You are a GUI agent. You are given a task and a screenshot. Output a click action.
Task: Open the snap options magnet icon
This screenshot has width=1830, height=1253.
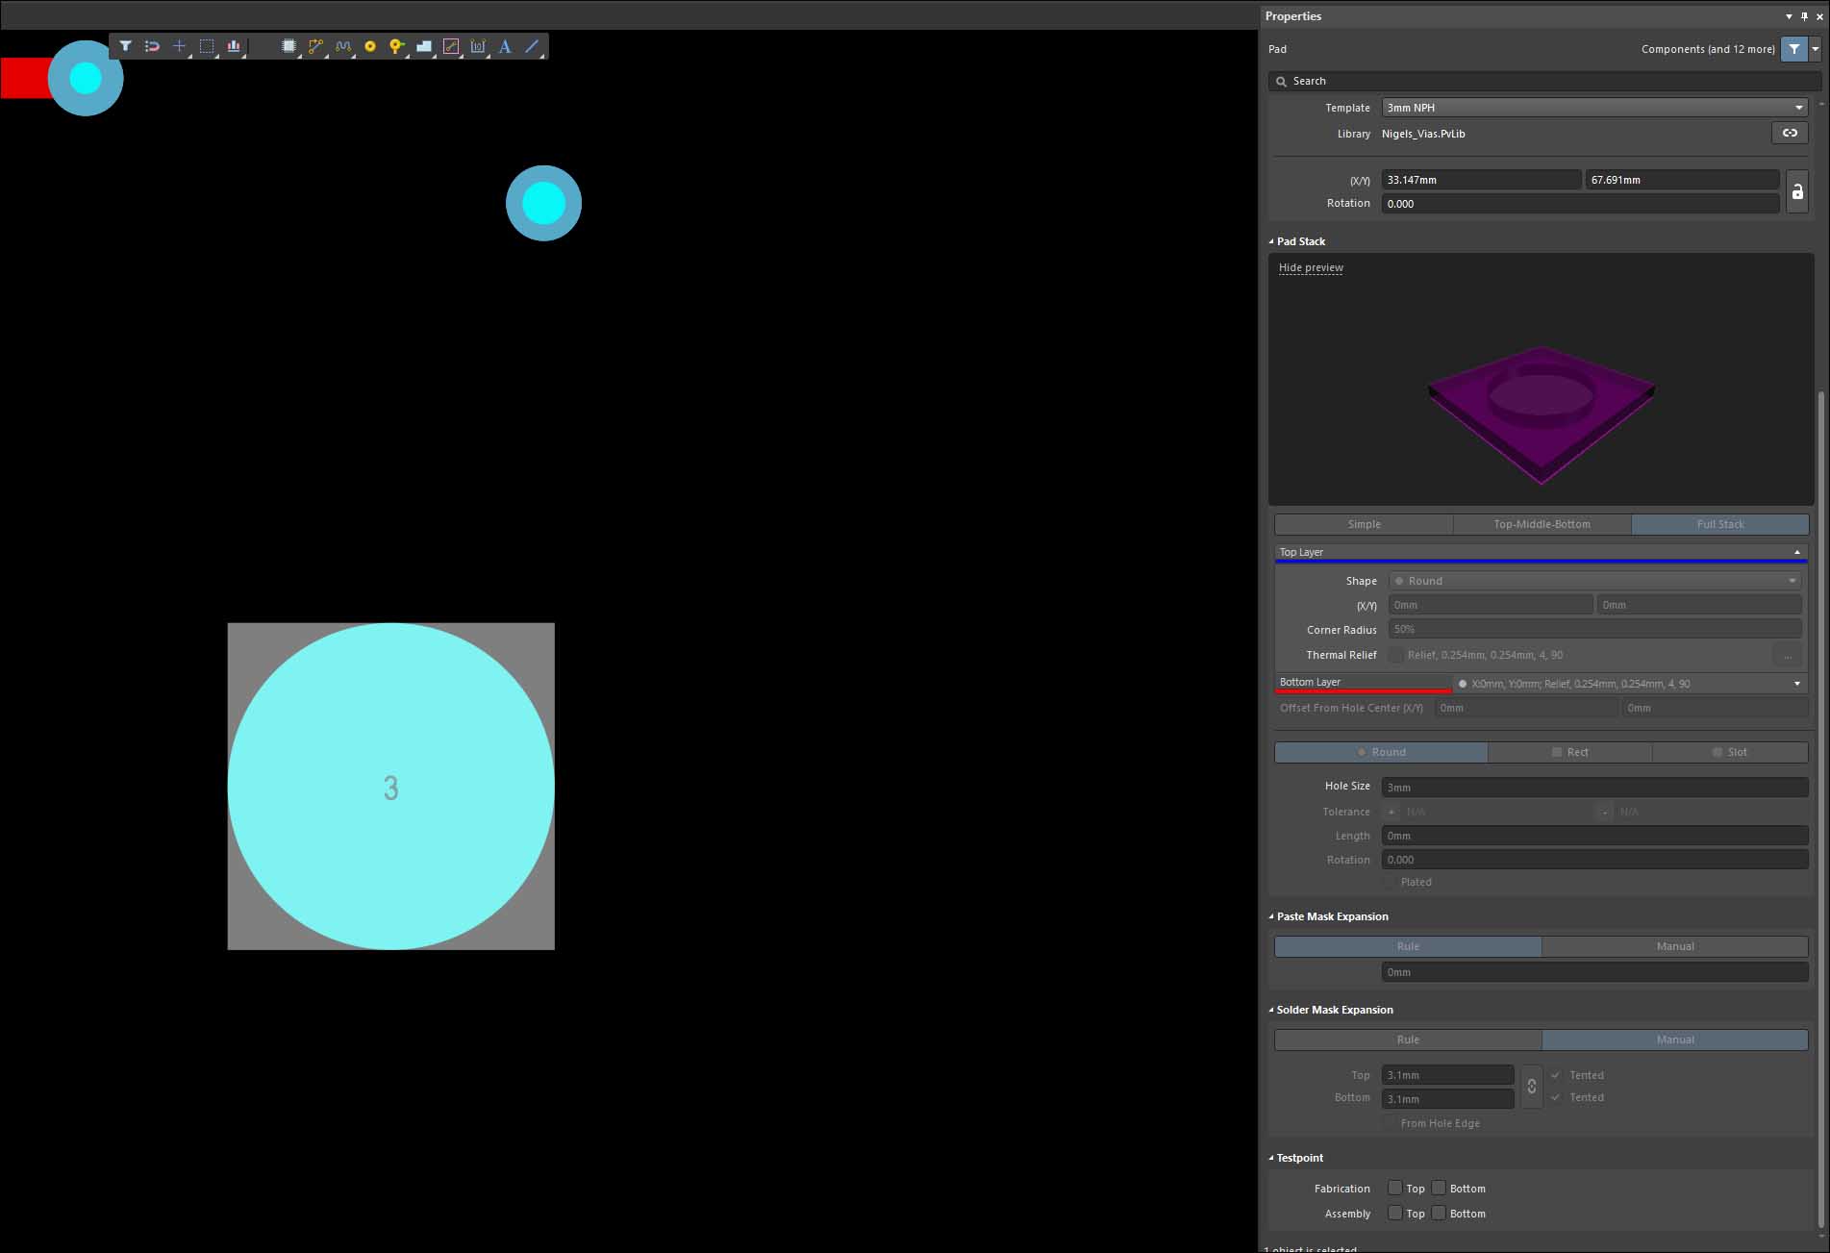[x=152, y=46]
